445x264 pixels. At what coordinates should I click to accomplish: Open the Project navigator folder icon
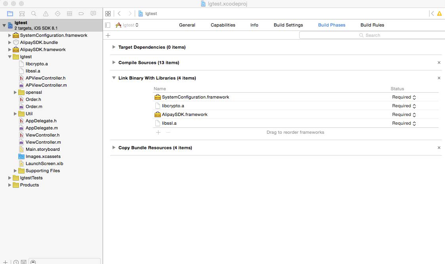(10, 13)
